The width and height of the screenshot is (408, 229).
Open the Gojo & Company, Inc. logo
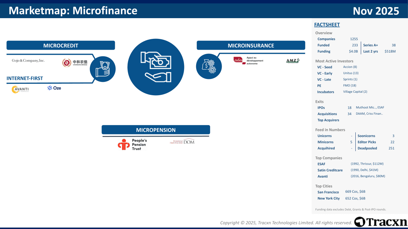(x=28, y=61)
